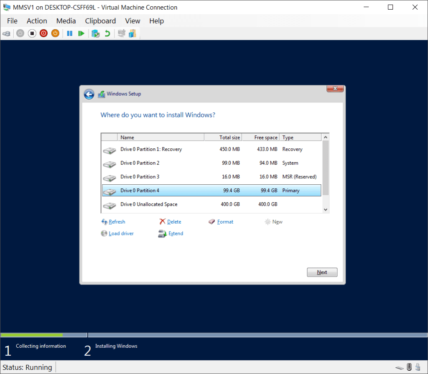Image resolution: width=428 pixels, height=374 pixels.
Task: Reset the VM using the green play icon
Action: [81, 33]
